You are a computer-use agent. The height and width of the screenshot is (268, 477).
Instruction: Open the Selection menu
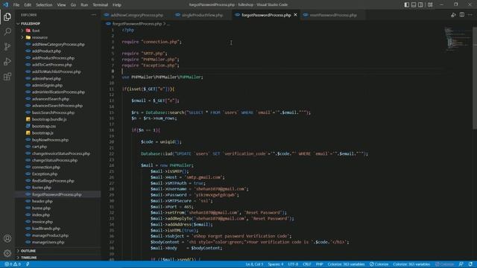pyautogui.click(x=44, y=5)
